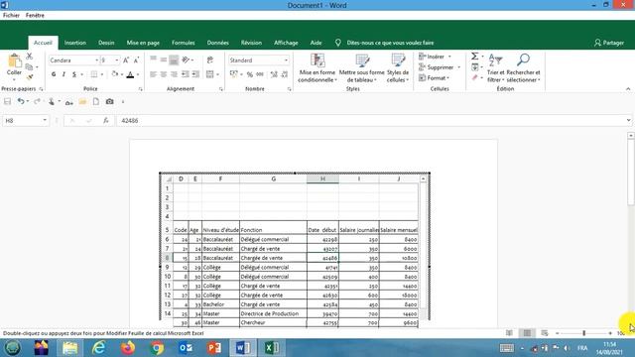
Task: Toggle italic I formatting
Action: [63, 74]
